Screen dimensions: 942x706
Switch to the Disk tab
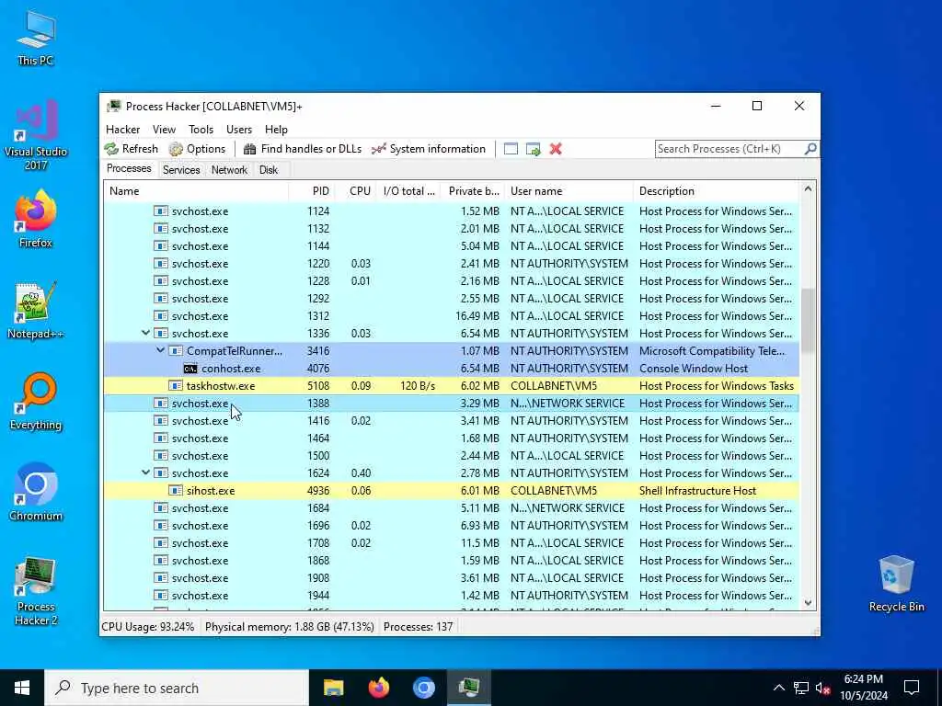coord(269,170)
